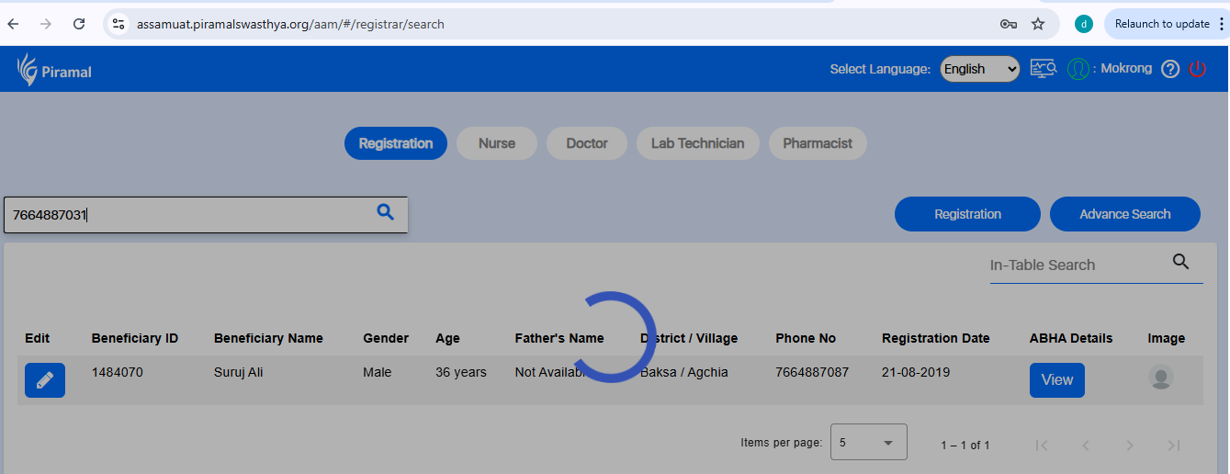
Task: Open the Select Language dropdown
Action: pos(979,69)
